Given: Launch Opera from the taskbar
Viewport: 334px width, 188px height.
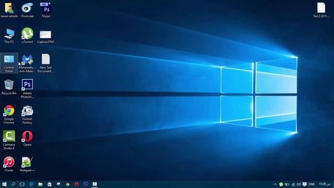Looking at the screenshot, I should [x=77, y=184].
